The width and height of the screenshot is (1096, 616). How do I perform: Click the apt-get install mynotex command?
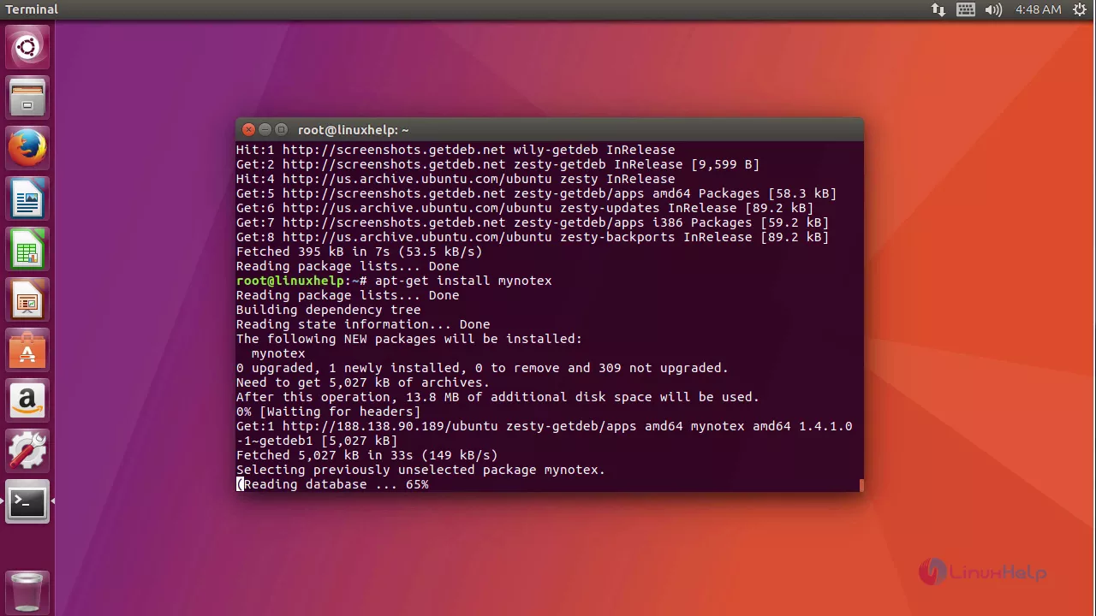(x=463, y=281)
